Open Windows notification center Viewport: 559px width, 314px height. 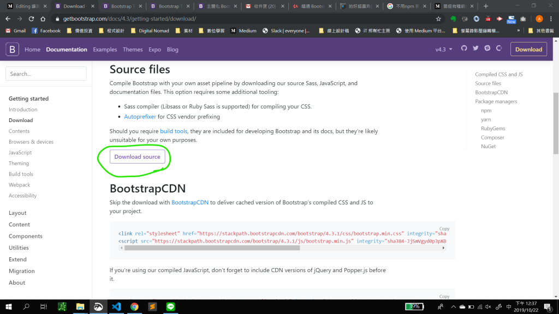tap(548, 306)
